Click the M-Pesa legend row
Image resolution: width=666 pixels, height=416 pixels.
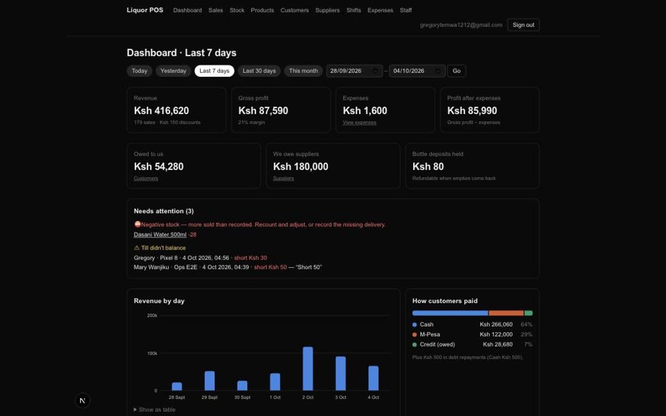[472, 334]
